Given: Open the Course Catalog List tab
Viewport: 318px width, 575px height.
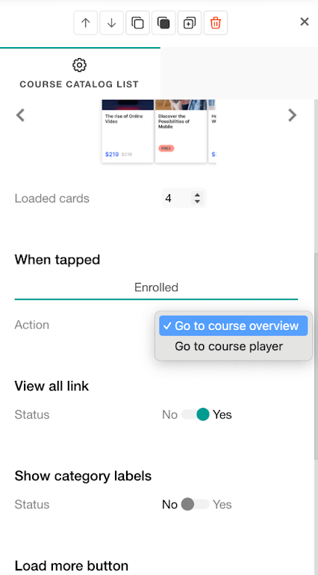Looking at the screenshot, I should pos(80,73).
